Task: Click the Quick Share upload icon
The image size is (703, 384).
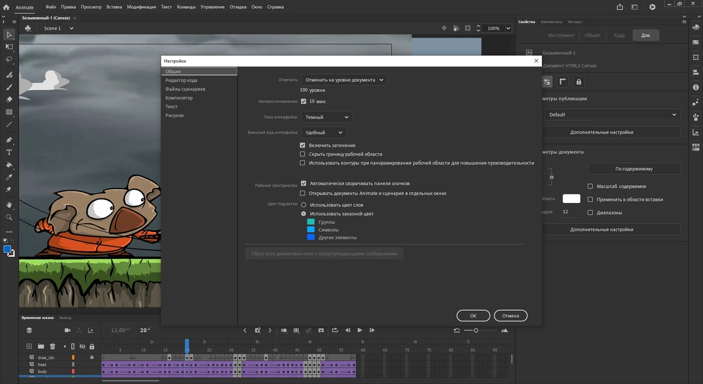Action: point(620,7)
